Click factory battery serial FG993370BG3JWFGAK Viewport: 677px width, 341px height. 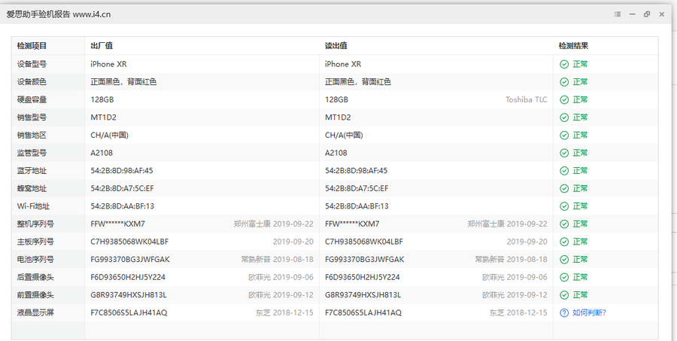click(x=130, y=259)
